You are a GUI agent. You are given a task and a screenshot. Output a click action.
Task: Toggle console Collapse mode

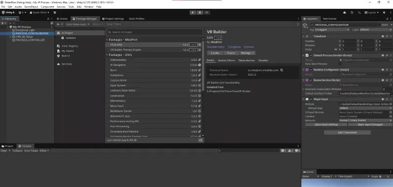(17, 151)
